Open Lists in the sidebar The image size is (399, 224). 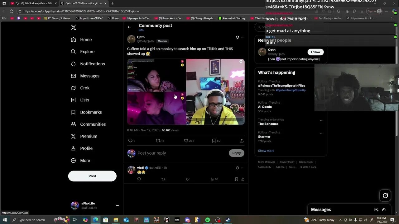[x=80, y=100]
